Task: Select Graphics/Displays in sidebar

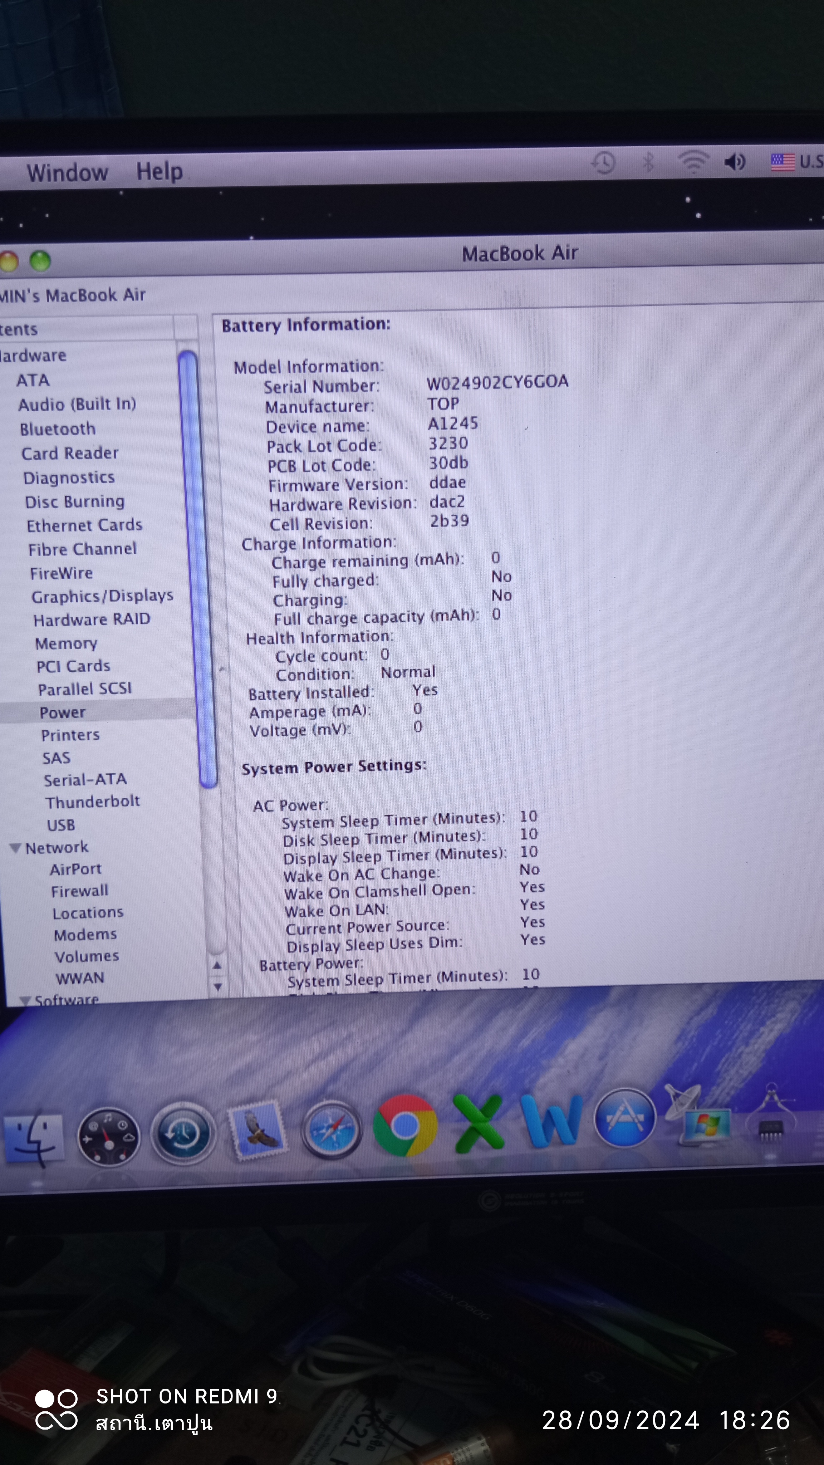Action: tap(102, 597)
